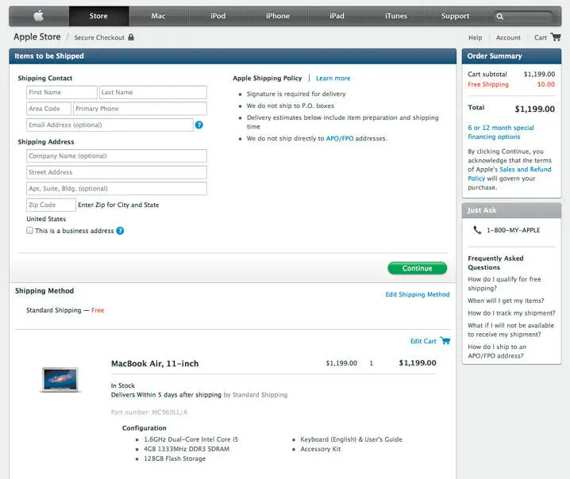Image resolution: width=570 pixels, height=479 pixels.
Task: Open the Store tab
Action: click(98, 16)
